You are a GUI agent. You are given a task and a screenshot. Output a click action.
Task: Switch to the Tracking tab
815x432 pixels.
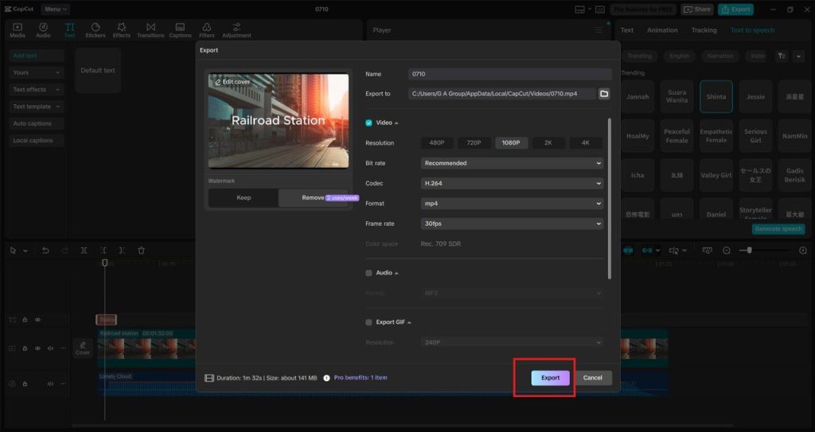tap(704, 30)
